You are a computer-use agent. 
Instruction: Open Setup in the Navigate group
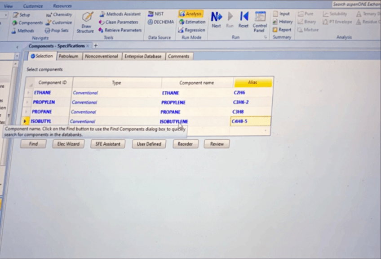click(x=22, y=15)
